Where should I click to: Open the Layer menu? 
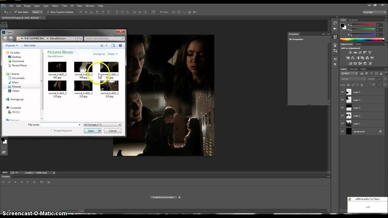(x=37, y=6)
